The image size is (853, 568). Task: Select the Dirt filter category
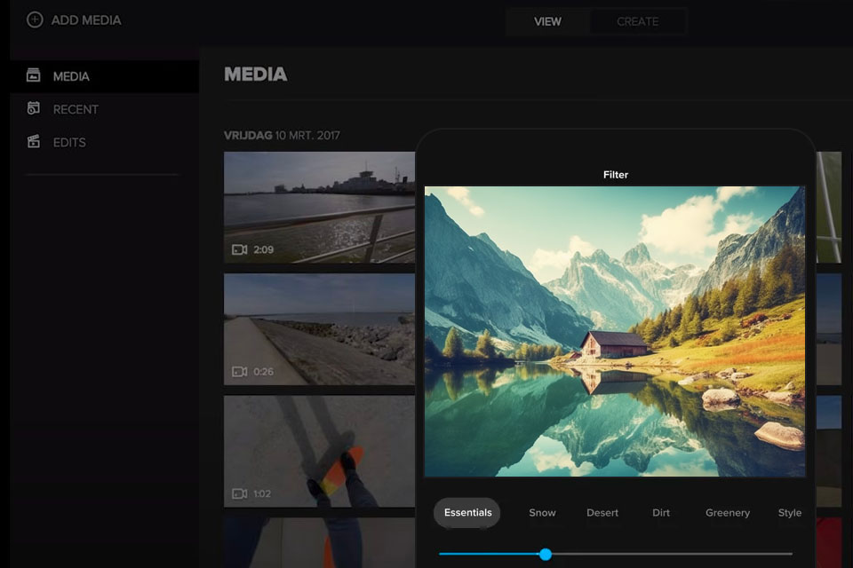point(661,513)
